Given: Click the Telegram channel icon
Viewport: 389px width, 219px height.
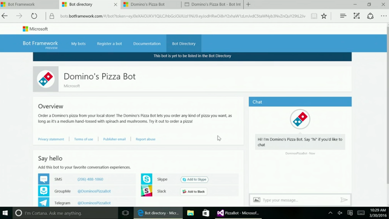Looking at the screenshot, I should pyautogui.click(x=44, y=202).
